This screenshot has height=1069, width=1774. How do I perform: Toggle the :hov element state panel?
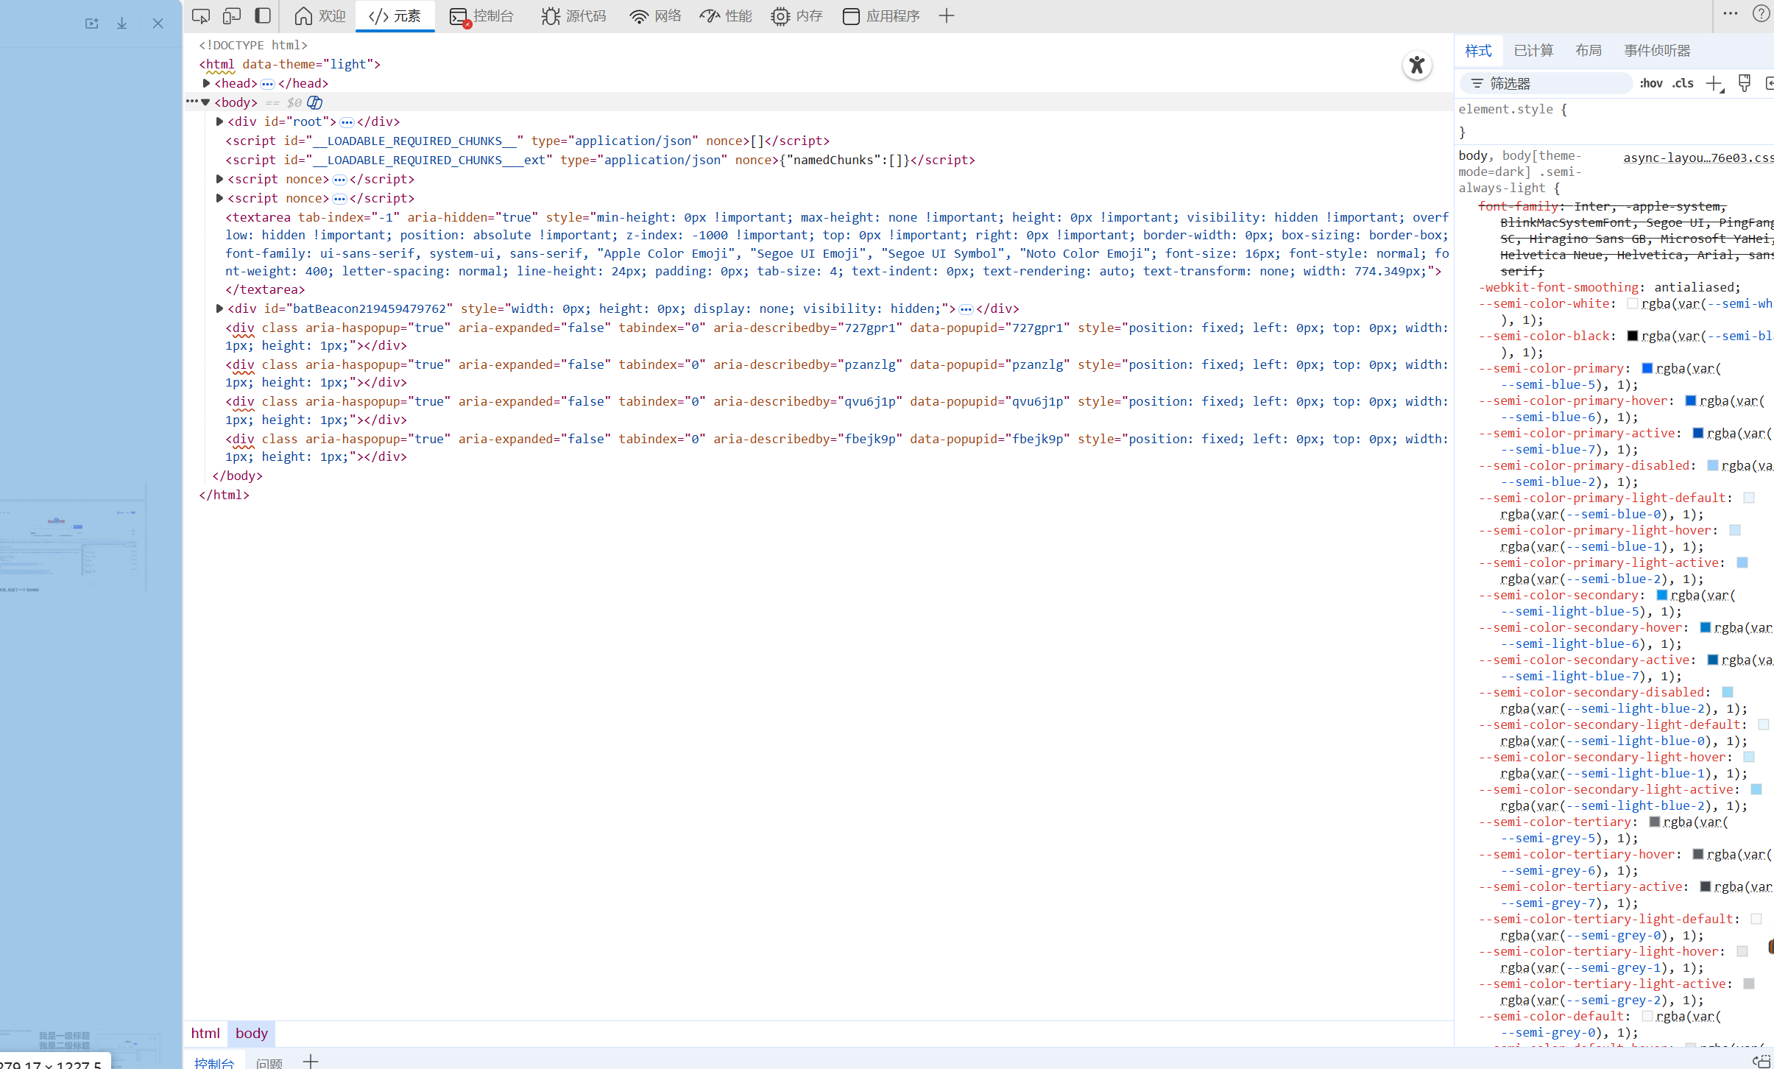[1650, 83]
